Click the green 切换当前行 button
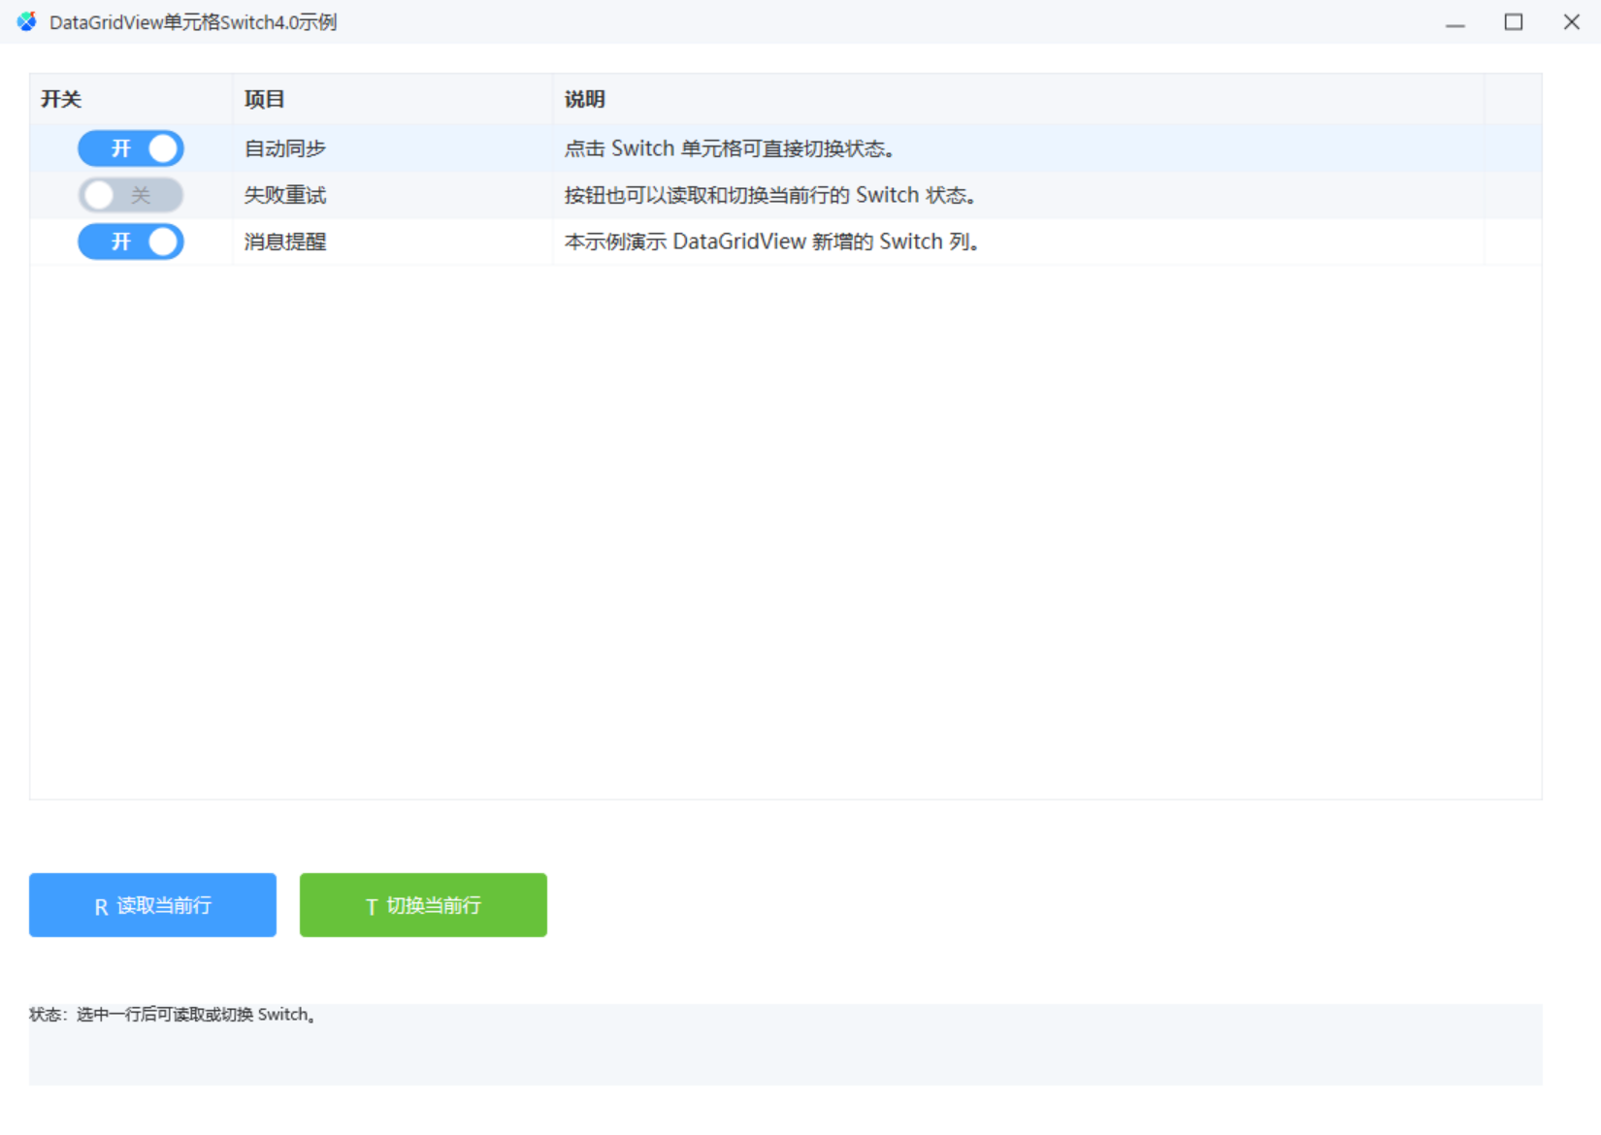 [423, 905]
